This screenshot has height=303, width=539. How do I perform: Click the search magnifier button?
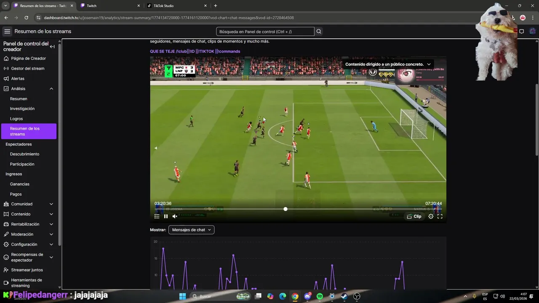(319, 32)
